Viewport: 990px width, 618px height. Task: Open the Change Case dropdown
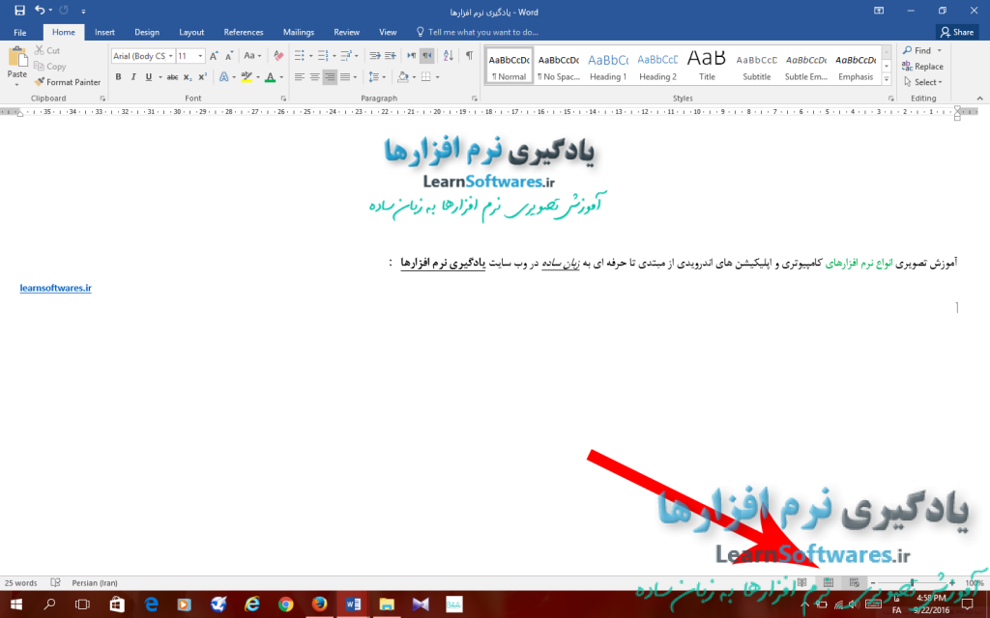pos(252,55)
